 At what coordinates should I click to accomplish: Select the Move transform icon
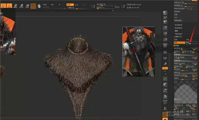tap(15, 6)
